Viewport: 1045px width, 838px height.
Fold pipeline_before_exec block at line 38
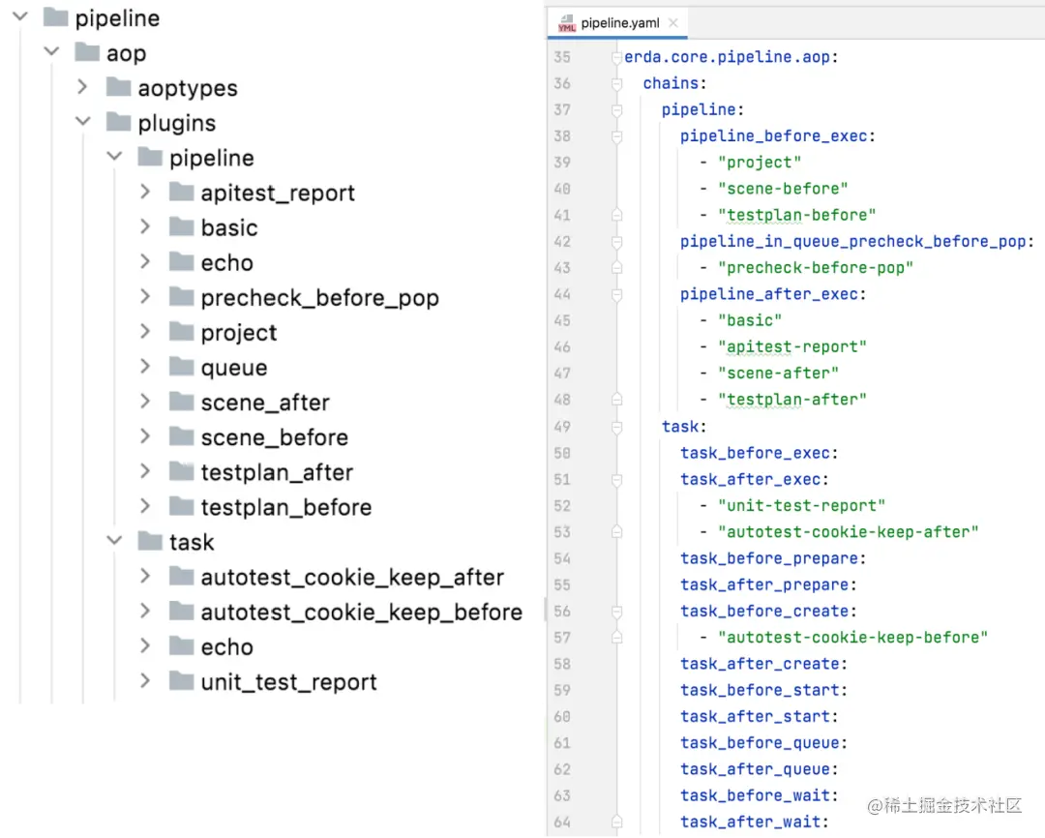point(616,136)
